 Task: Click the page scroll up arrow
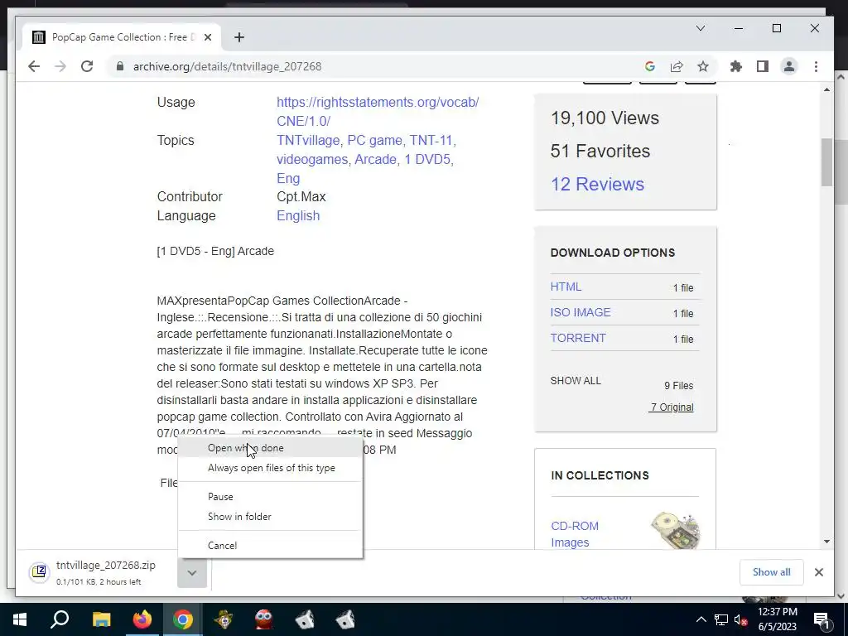point(826,89)
